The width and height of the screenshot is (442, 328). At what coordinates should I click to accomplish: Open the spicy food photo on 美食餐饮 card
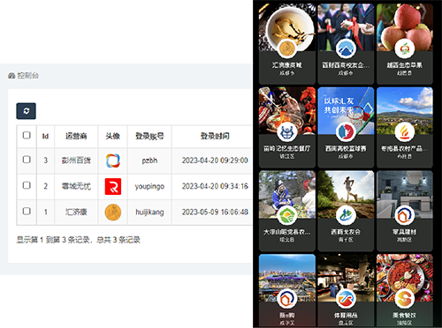[405, 278]
